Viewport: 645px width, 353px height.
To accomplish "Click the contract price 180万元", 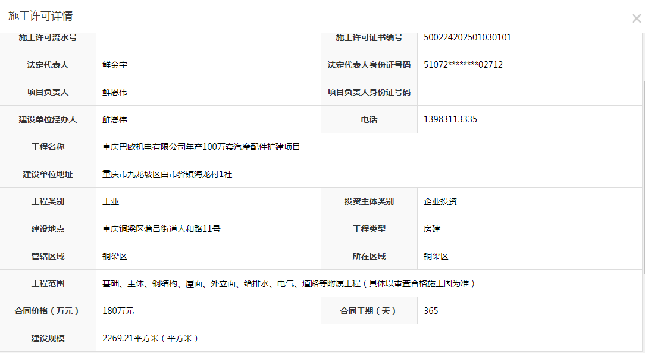I will coord(118,311).
